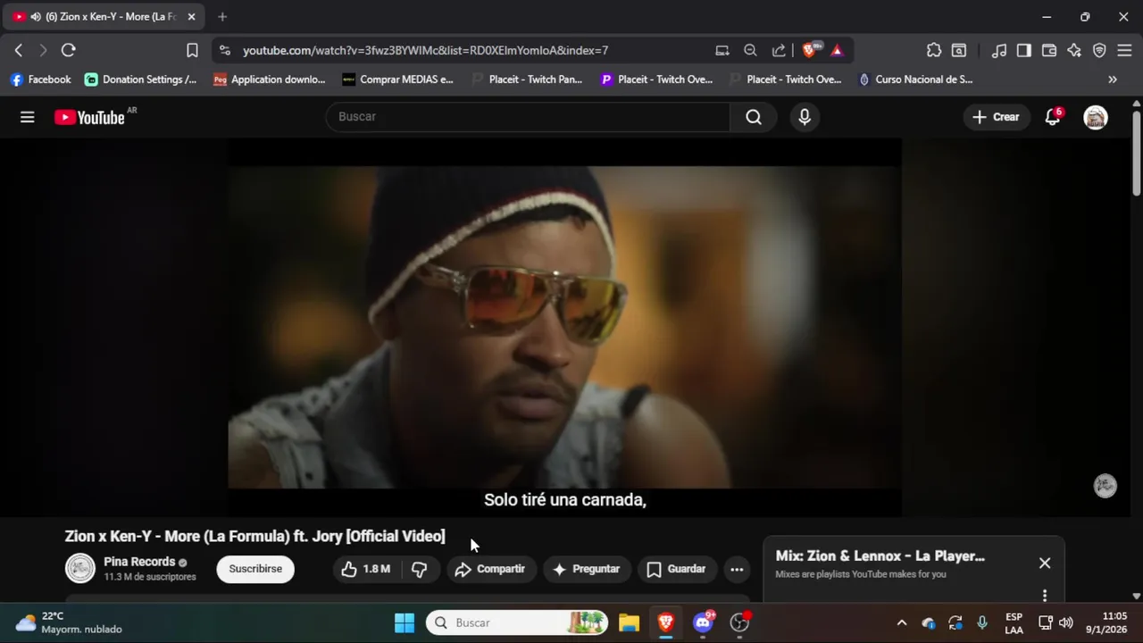
Task: Reload the current page
Action: tap(69, 50)
